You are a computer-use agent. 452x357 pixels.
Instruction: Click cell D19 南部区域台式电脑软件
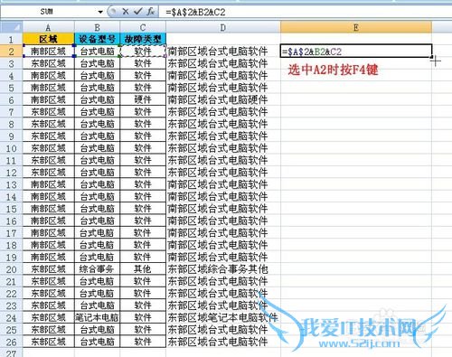[x=223, y=257]
